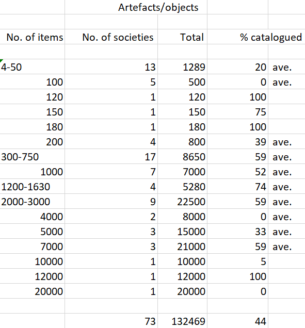Viewport: 305px width, 328px height.
Task: Click the green error indicator on 4-50 cell
Action: (1, 61)
